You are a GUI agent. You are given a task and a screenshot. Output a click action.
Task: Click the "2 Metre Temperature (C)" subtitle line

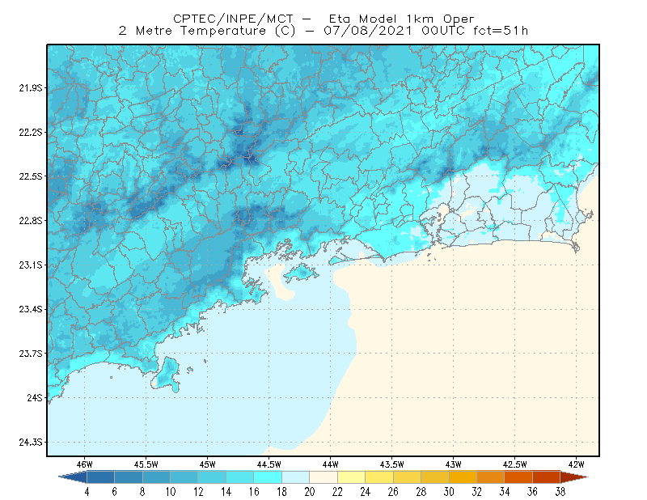point(207,31)
